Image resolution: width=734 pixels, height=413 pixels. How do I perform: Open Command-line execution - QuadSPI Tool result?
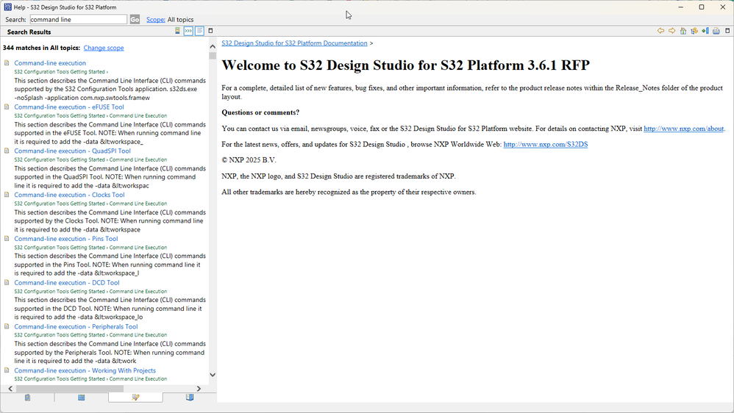pyautogui.click(x=72, y=151)
